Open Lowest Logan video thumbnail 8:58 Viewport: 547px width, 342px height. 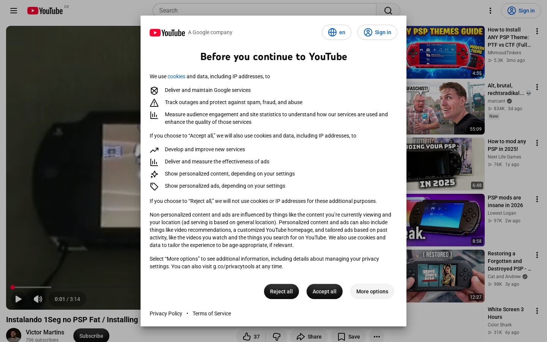pos(446,220)
